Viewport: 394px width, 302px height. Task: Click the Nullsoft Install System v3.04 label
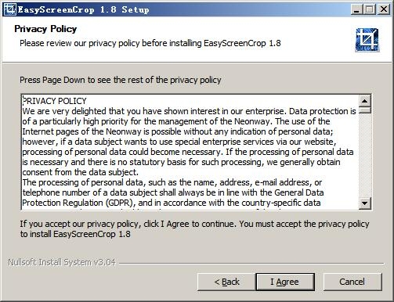(62, 262)
